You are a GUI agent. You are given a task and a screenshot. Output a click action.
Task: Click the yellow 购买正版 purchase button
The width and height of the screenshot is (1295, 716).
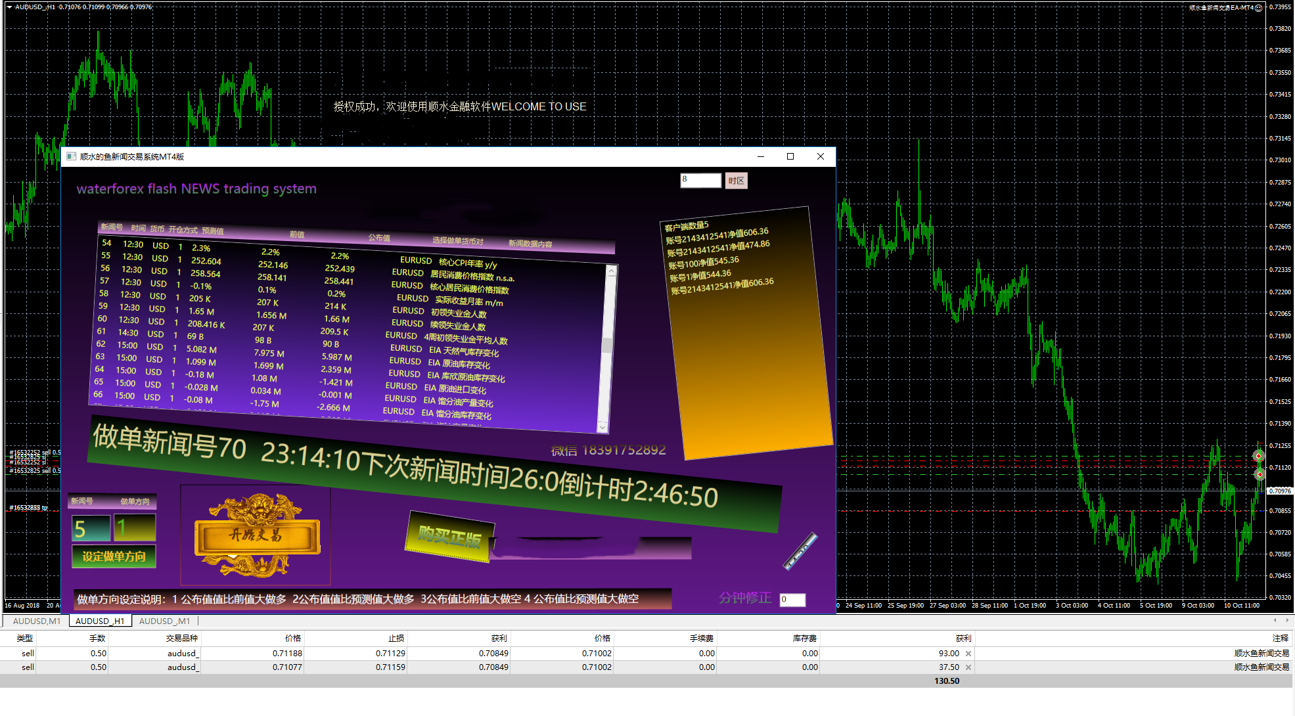coord(450,537)
